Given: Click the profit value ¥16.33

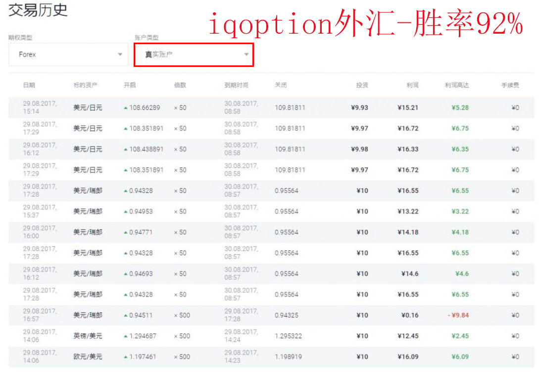Looking at the screenshot, I should pyautogui.click(x=408, y=149).
